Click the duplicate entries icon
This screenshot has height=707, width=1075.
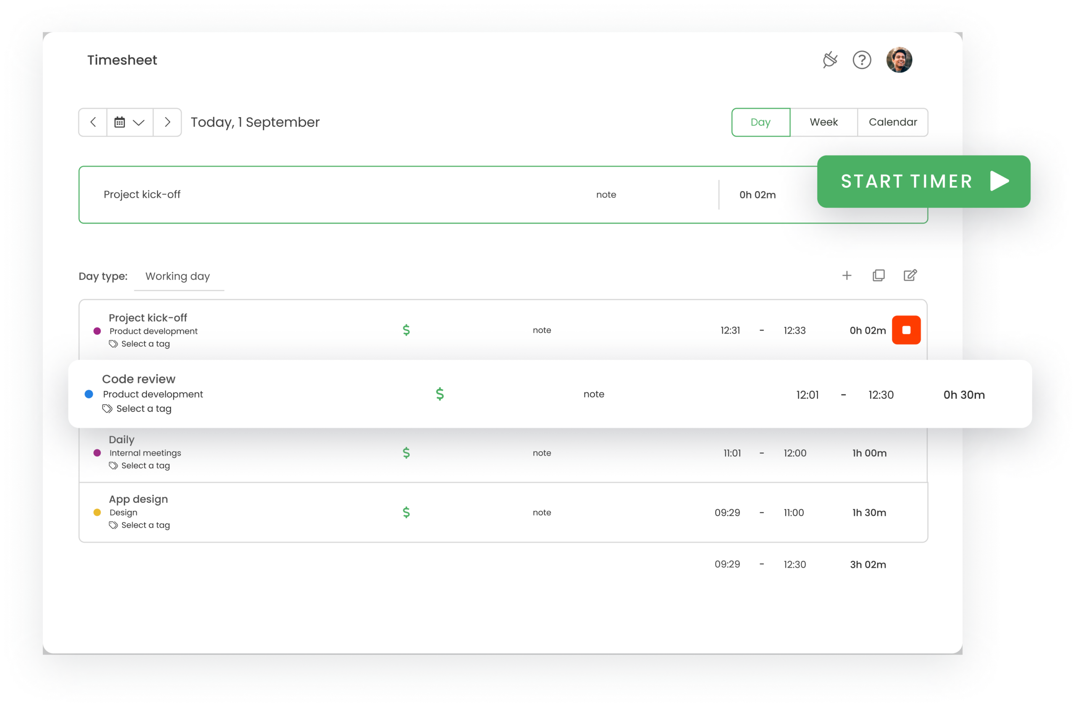[879, 276]
